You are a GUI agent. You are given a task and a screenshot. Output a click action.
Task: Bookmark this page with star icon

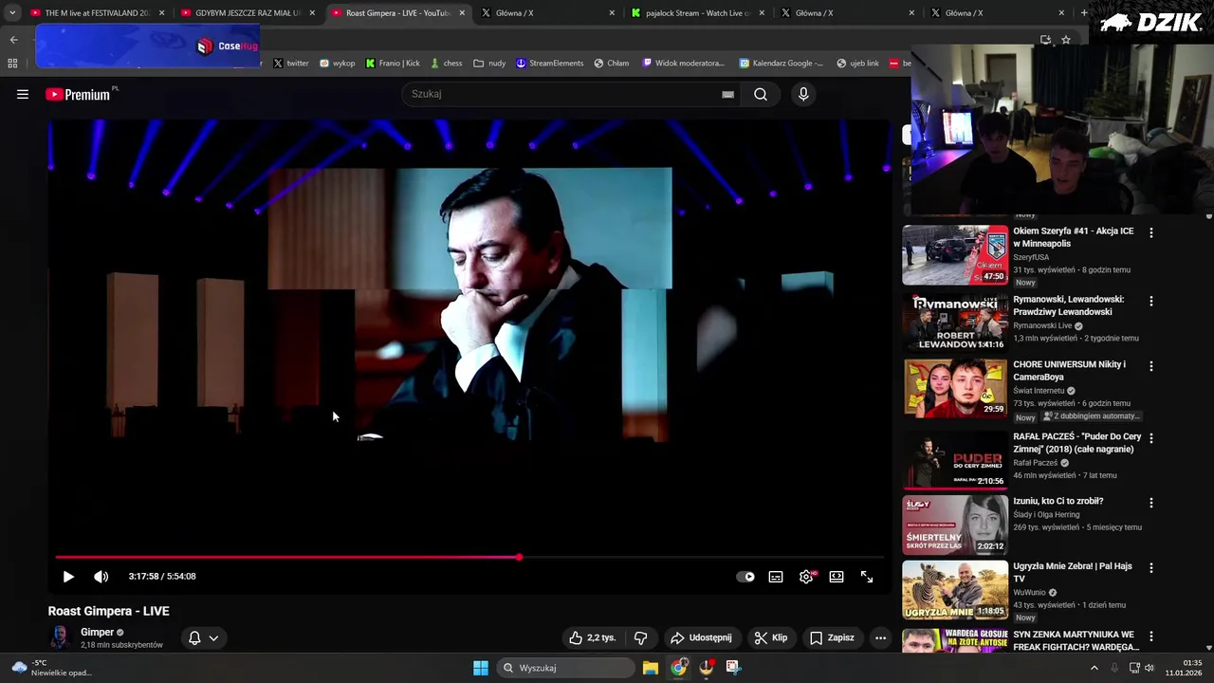(1066, 40)
